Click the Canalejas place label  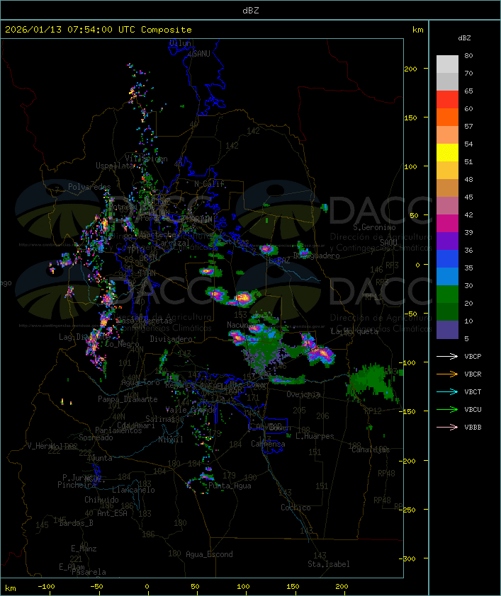tap(371, 449)
